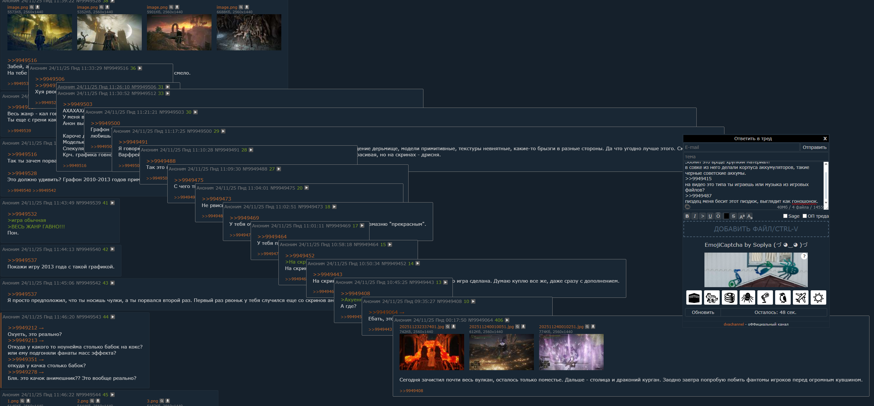Image resolution: width=874 pixels, height=406 pixels.
Task: Enable the Sage checkbox
Action: [x=785, y=216]
